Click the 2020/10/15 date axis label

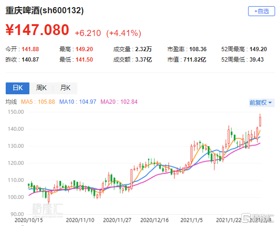point(28,220)
